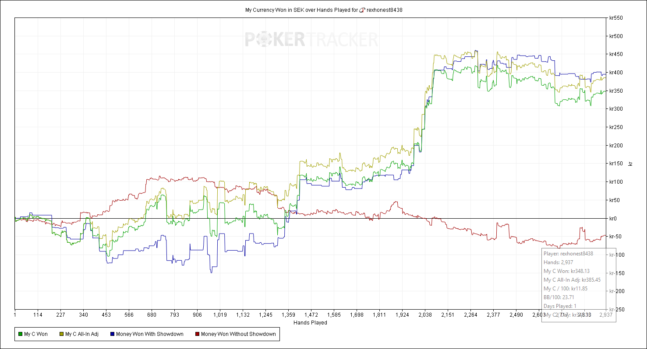
Task: Select the player name rexhonest8438 in the title
Action: pyautogui.click(x=384, y=10)
